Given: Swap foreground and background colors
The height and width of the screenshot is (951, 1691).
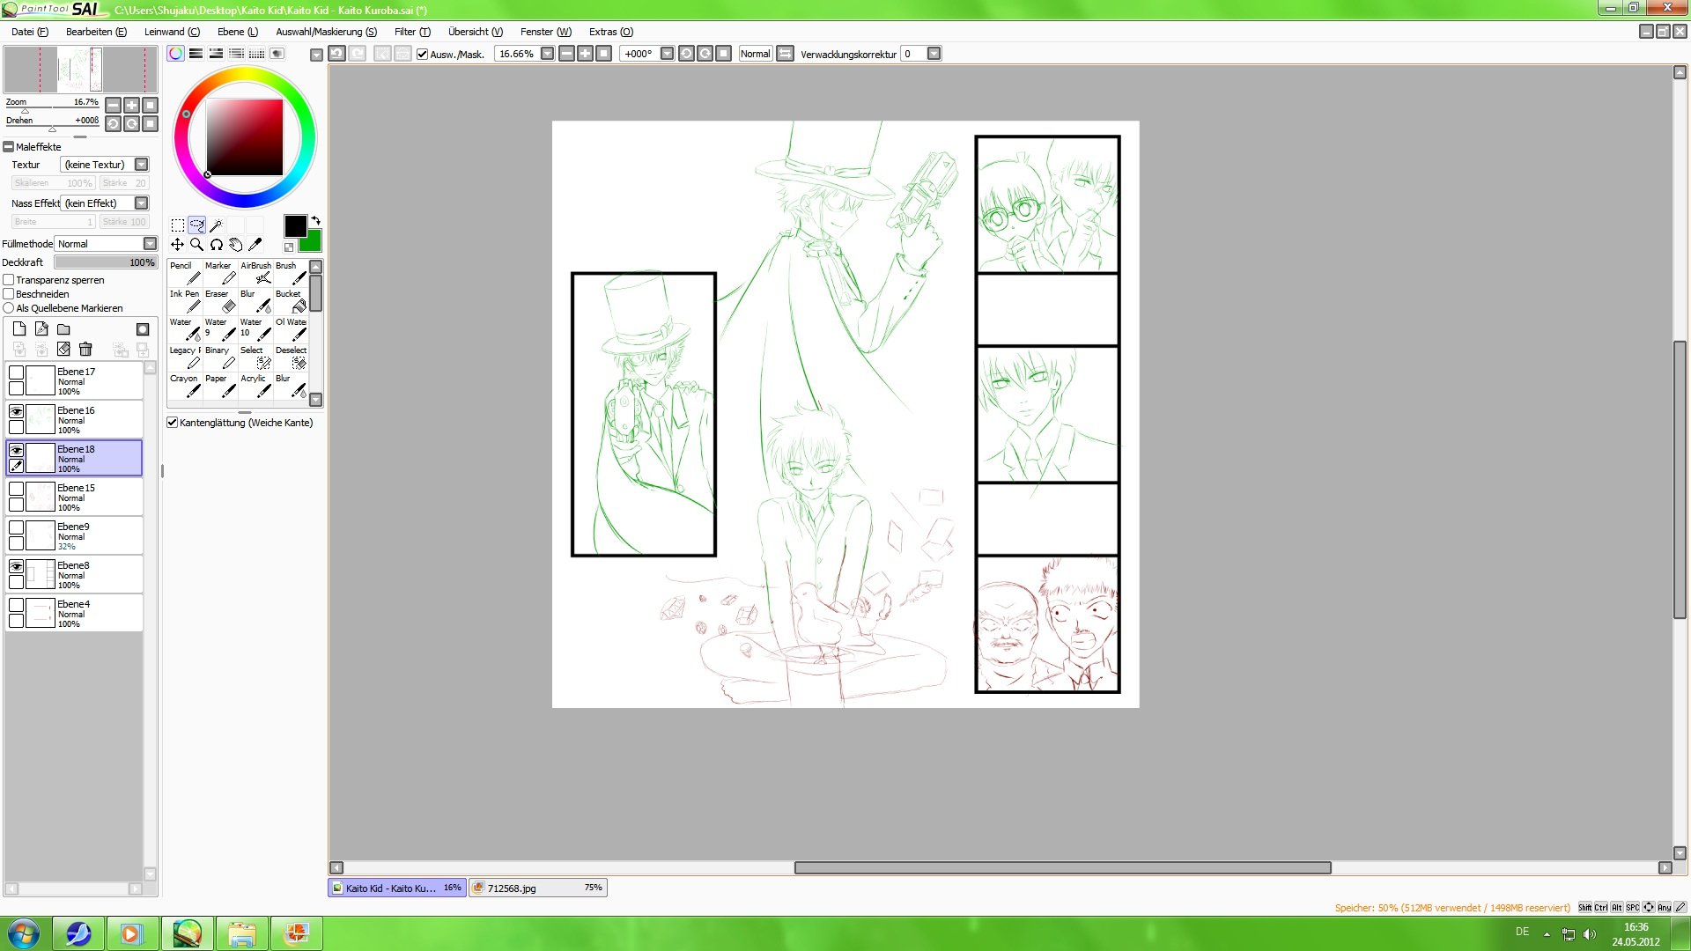Looking at the screenshot, I should point(315,220).
